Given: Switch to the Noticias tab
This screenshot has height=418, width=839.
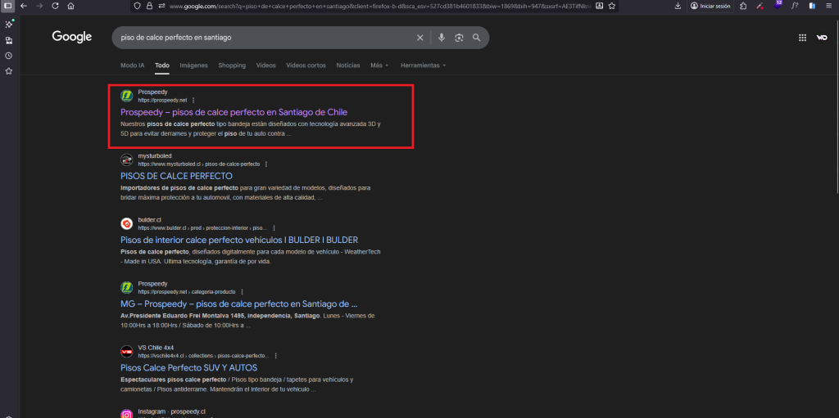Looking at the screenshot, I should [x=347, y=65].
